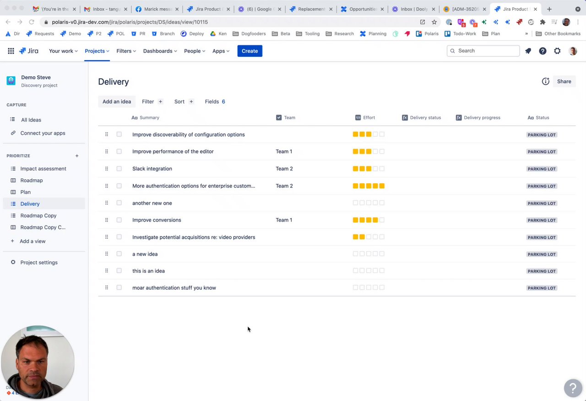Open the Apps dropdown menu
586x401 pixels.
pyautogui.click(x=221, y=51)
